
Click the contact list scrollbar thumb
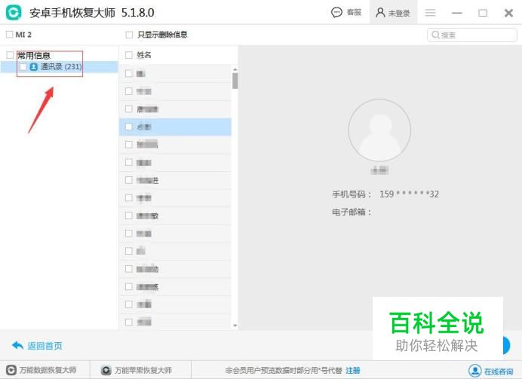click(235, 81)
